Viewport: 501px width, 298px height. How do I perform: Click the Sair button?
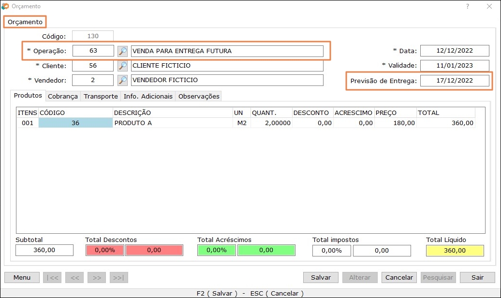coord(477,278)
